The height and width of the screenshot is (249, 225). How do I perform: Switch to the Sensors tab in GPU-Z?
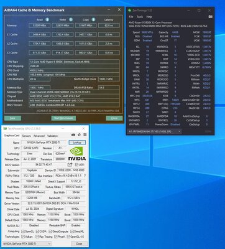point(27,136)
